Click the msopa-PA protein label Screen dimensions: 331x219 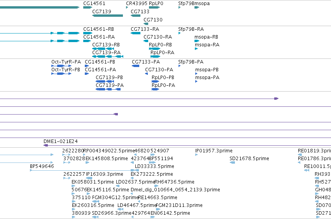(207, 78)
